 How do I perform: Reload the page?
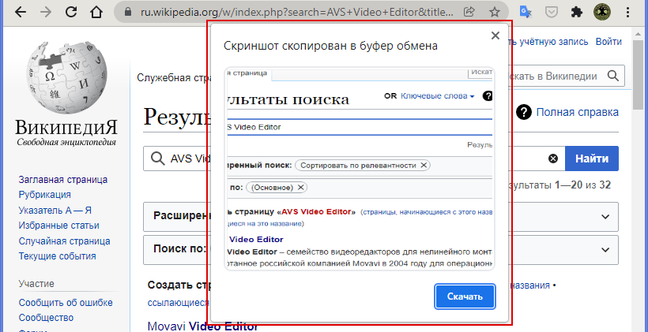click(71, 13)
